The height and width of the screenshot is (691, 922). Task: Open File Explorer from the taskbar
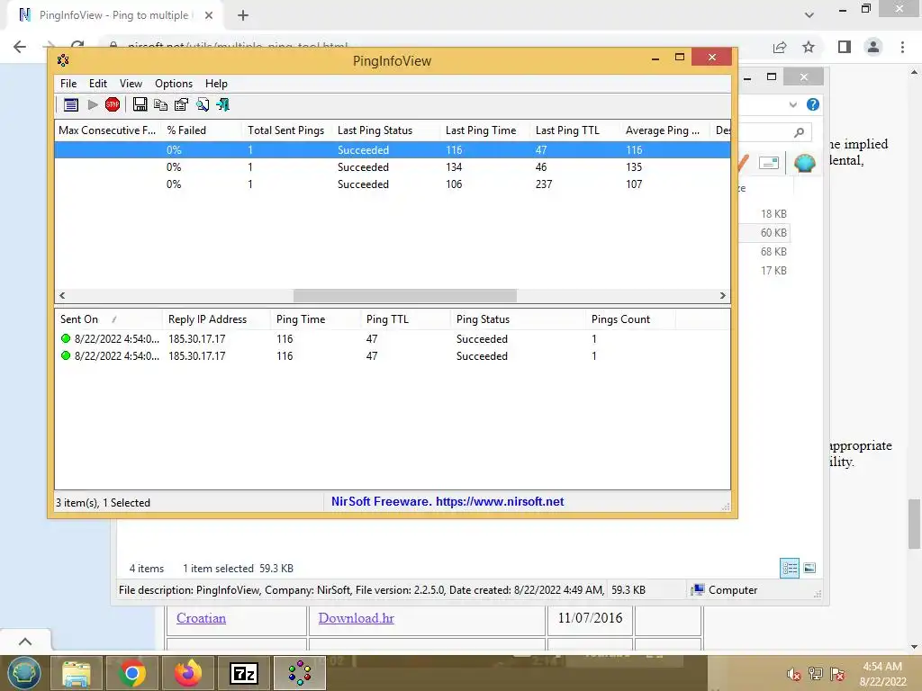pyautogui.click(x=77, y=673)
